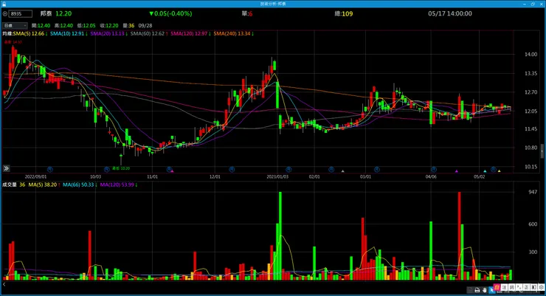Click the 總:109 total volume value
Screen dimensions: 546x296
[x=344, y=13]
